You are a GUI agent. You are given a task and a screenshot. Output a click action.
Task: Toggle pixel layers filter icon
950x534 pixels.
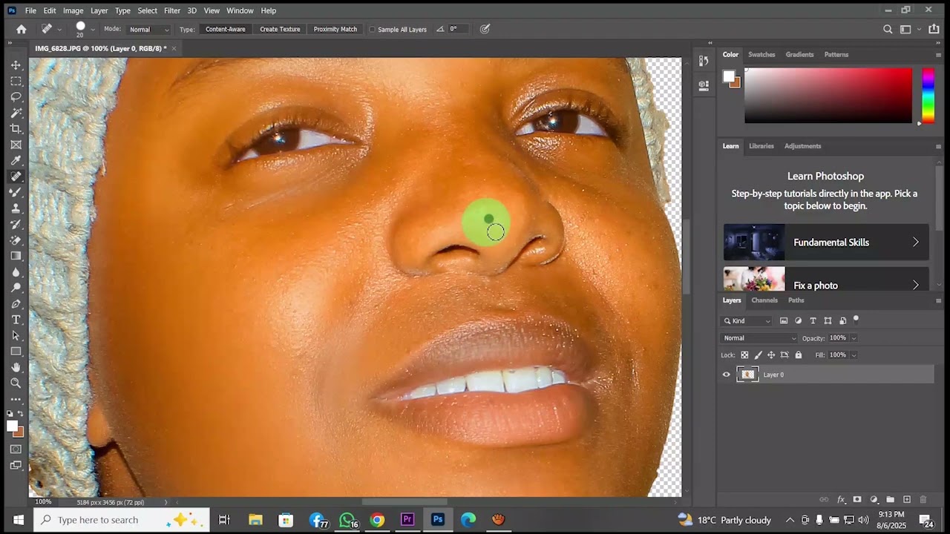[x=784, y=320]
